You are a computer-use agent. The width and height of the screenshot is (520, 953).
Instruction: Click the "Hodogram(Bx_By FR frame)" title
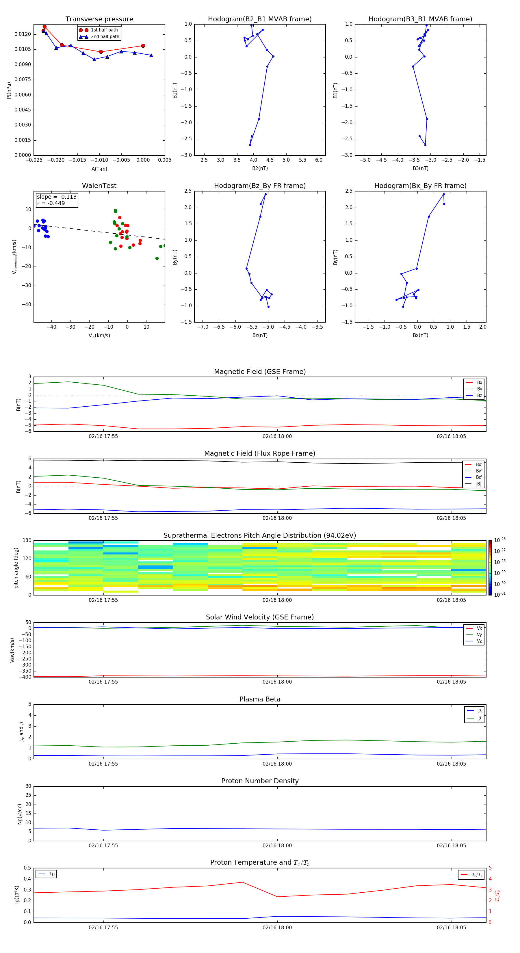[420, 186]
